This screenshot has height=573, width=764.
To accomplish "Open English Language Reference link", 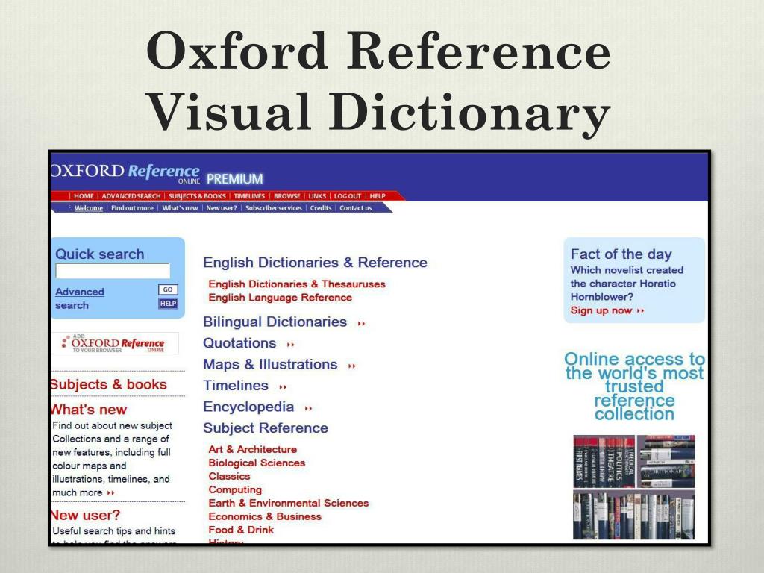I will coord(281,297).
